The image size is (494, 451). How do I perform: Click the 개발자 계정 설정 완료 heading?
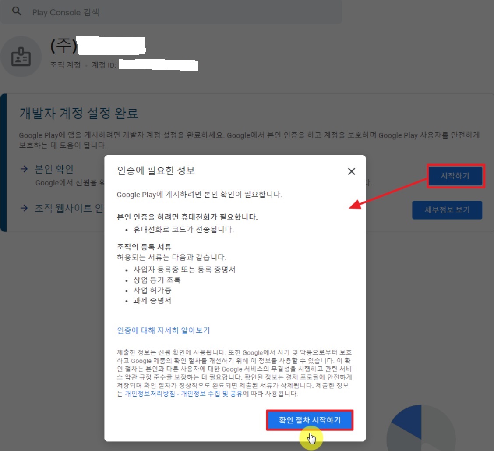(79, 113)
